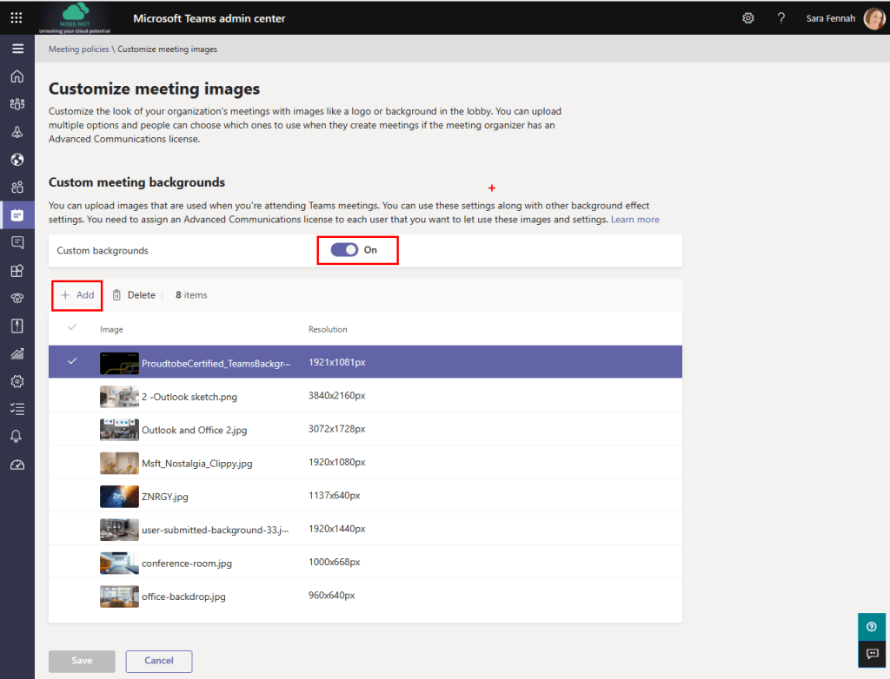Click Delete to remove selected image

(134, 294)
